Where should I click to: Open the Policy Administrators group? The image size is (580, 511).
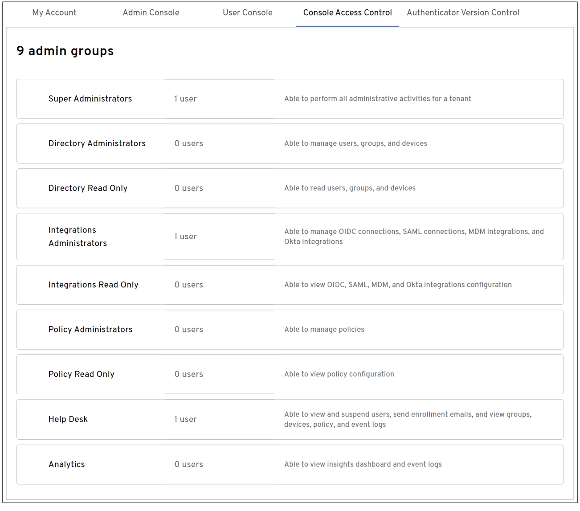pos(90,330)
